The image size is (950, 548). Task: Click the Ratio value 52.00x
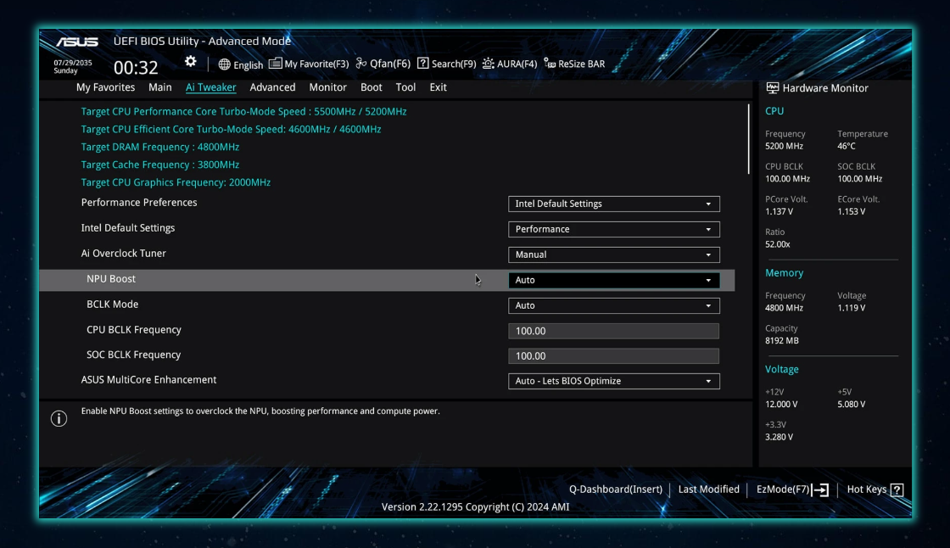coord(777,244)
